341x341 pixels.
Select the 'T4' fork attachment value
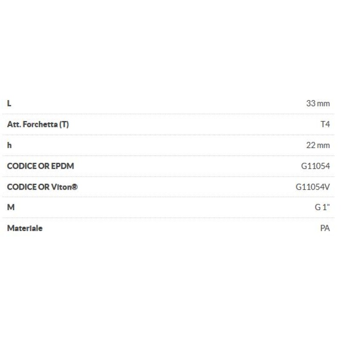pos(325,124)
